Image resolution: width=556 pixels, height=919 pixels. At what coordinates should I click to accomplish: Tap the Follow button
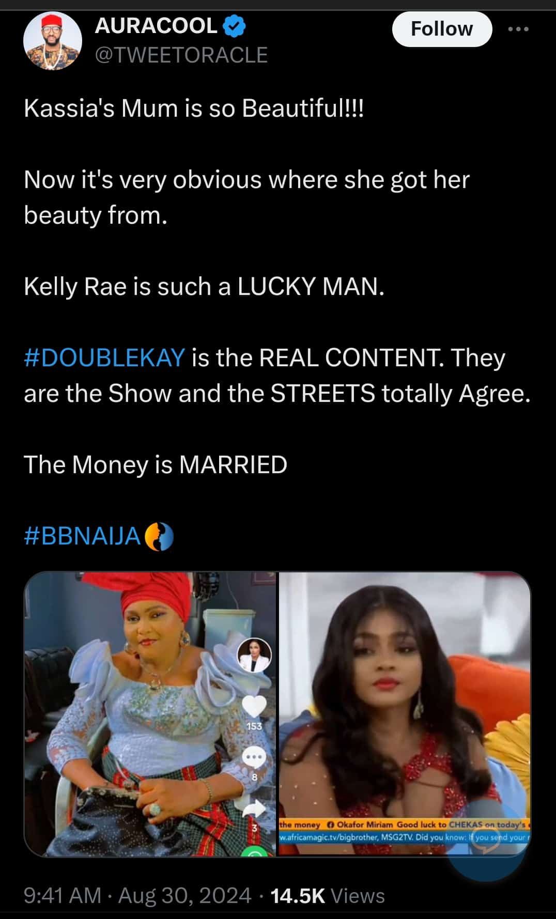tap(442, 29)
